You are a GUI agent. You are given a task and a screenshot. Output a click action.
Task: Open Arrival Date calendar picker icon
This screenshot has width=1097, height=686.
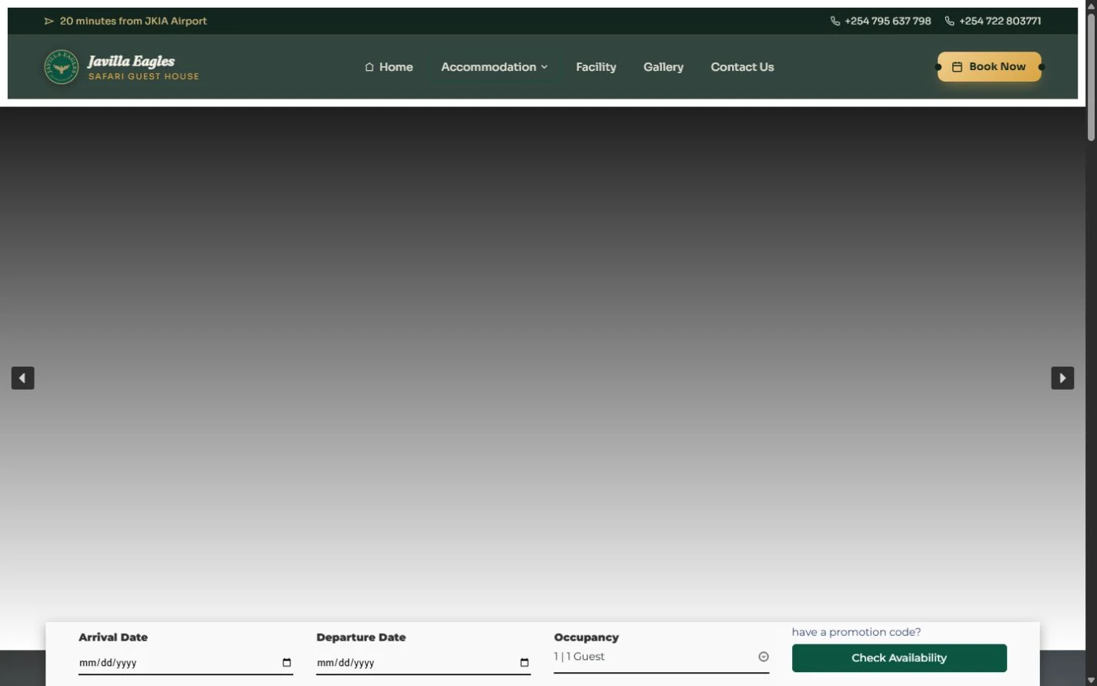click(286, 663)
